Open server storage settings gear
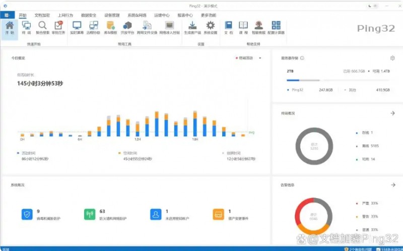The height and width of the screenshot is (251, 403). click(392, 58)
